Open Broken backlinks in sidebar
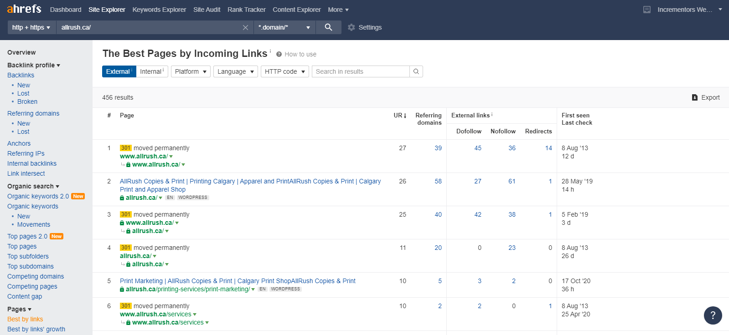 click(27, 102)
